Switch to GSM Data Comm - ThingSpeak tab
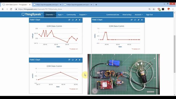Image resolution: width=176 pixels, height=99 pixels. tap(16, 5)
